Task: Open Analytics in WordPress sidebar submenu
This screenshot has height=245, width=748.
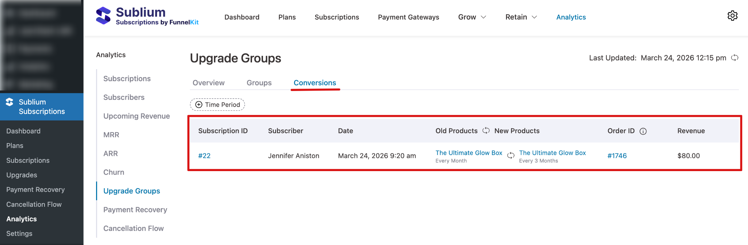Action: [x=22, y=219]
